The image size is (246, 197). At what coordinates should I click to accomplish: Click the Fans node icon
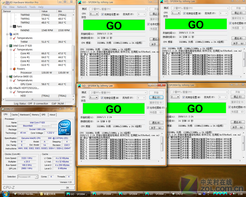pyautogui.click(x=14, y=27)
